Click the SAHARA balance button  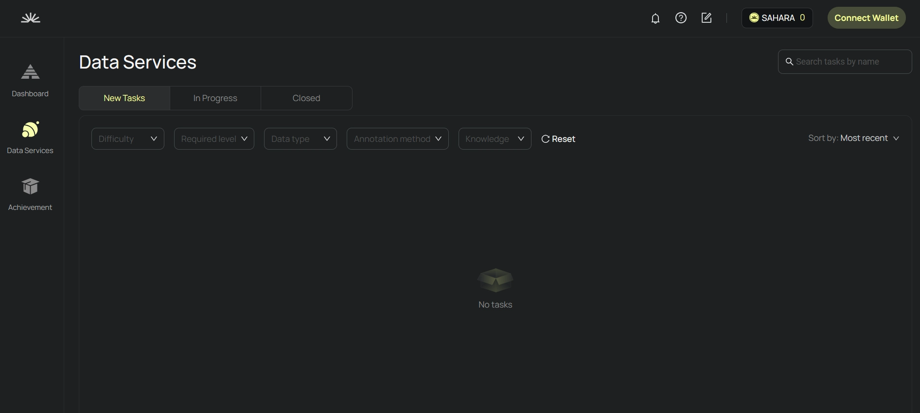777,18
